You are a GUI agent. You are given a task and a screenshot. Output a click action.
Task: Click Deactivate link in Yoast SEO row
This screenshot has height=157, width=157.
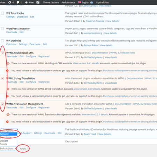[x=50, y=133]
